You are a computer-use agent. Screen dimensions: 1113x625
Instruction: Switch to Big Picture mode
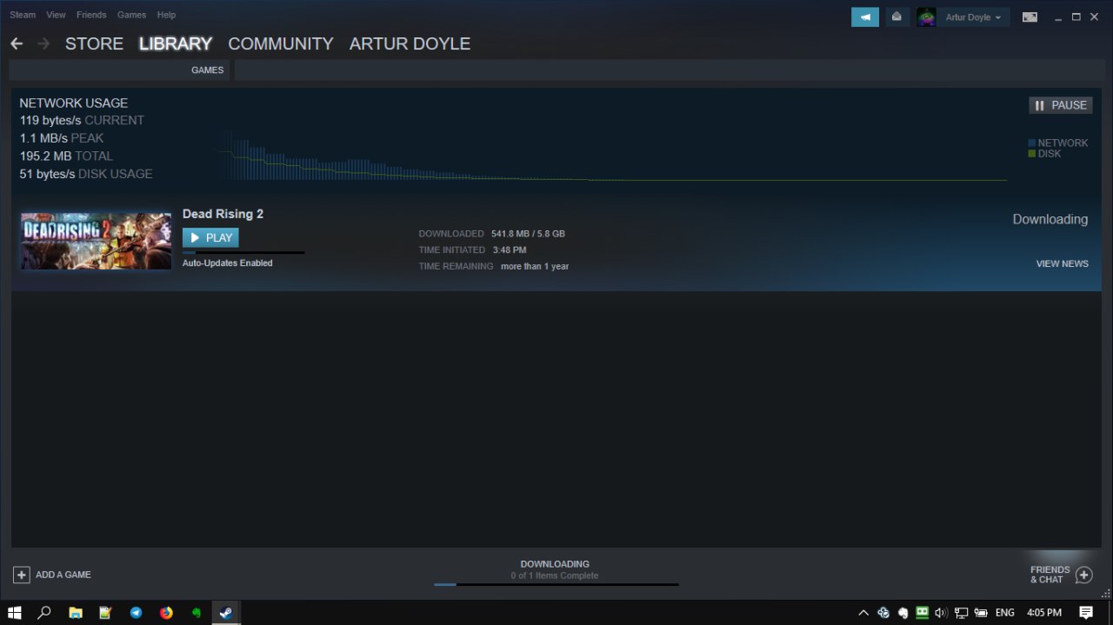point(1030,17)
